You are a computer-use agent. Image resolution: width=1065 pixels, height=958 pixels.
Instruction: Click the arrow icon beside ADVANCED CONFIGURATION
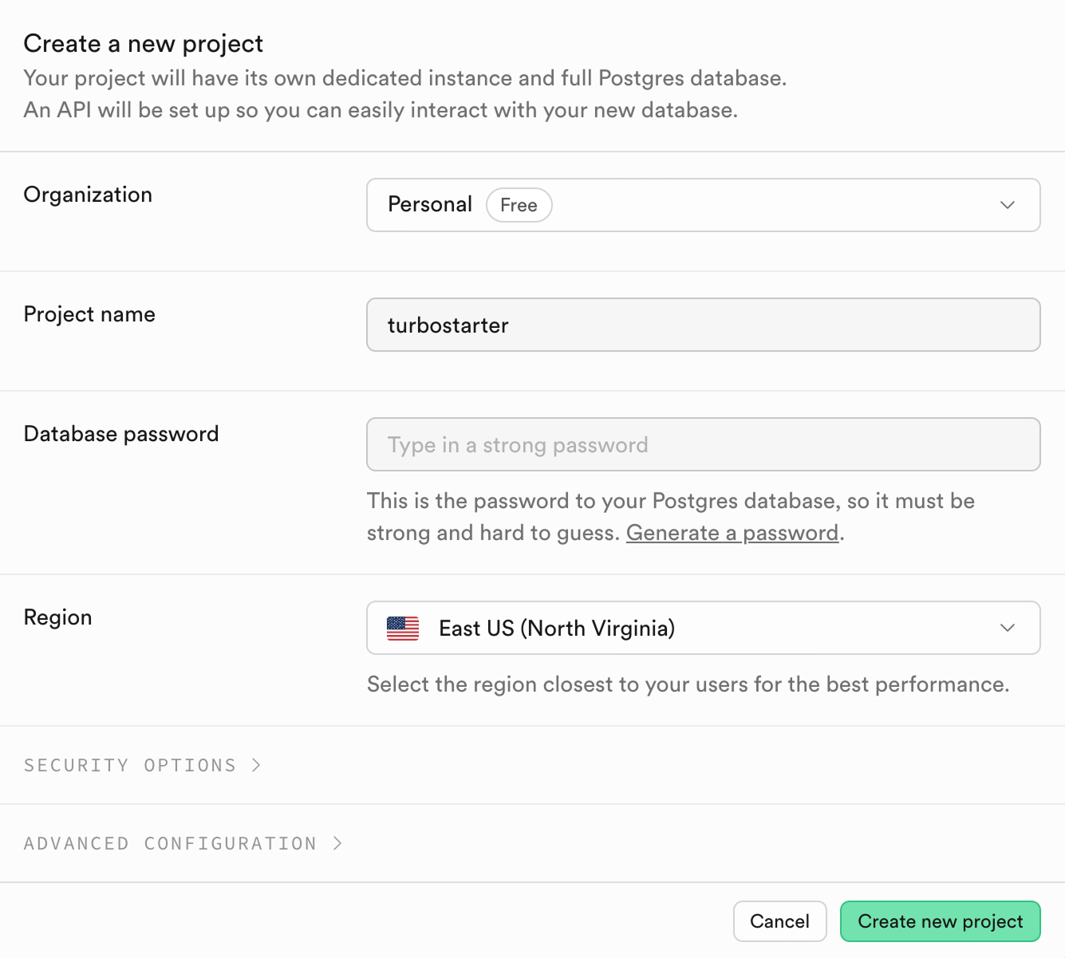point(336,842)
